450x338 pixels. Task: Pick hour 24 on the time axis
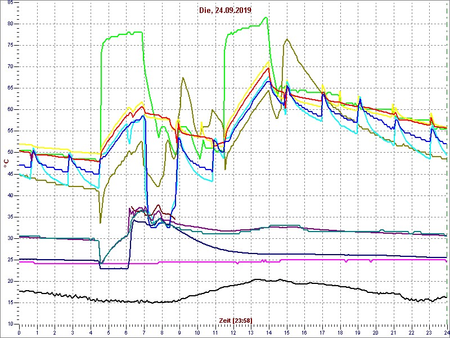tap(447, 332)
